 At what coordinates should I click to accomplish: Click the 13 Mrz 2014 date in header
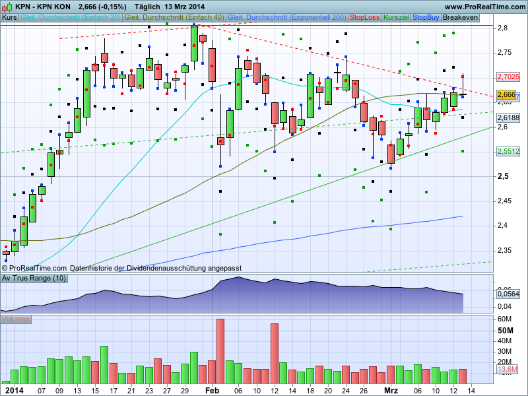click(185, 7)
